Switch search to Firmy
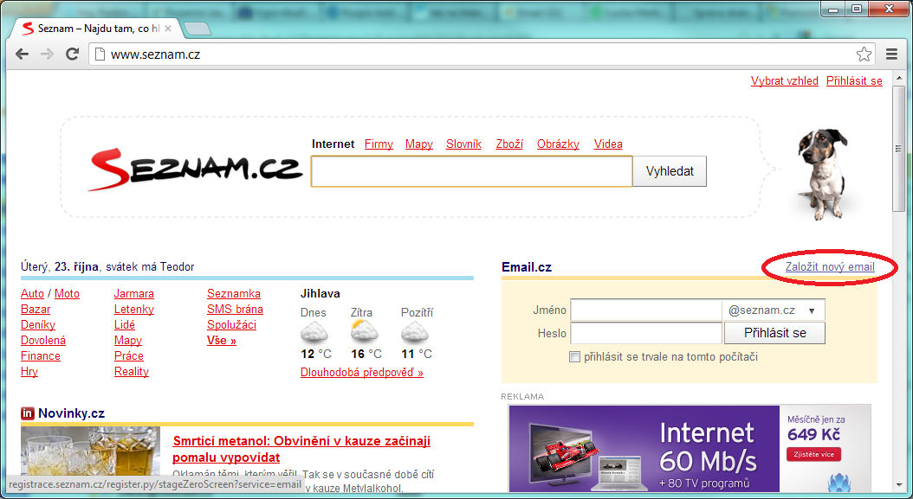The height and width of the screenshot is (499, 913). [x=379, y=144]
